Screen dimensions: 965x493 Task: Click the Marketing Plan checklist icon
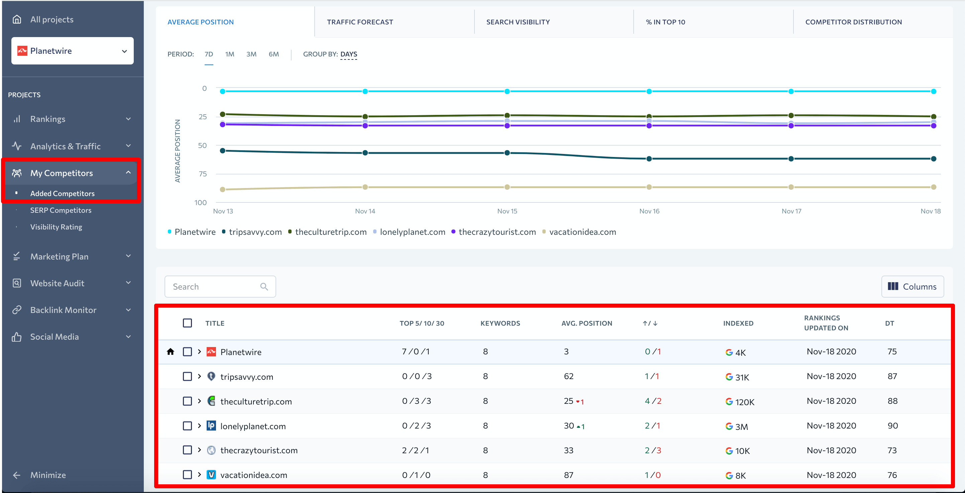click(x=17, y=257)
